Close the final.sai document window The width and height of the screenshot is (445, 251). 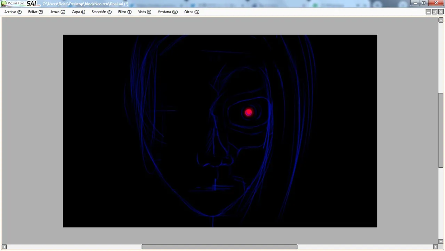point(441,12)
